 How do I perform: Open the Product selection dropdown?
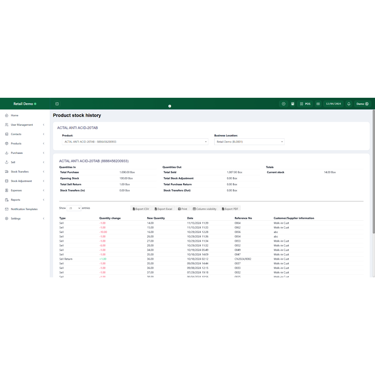[135, 142]
